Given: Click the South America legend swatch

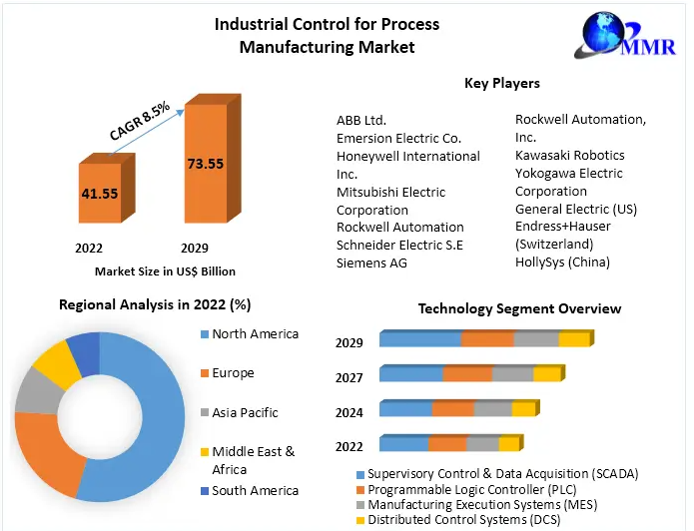Looking at the screenshot, I should pyautogui.click(x=205, y=491).
